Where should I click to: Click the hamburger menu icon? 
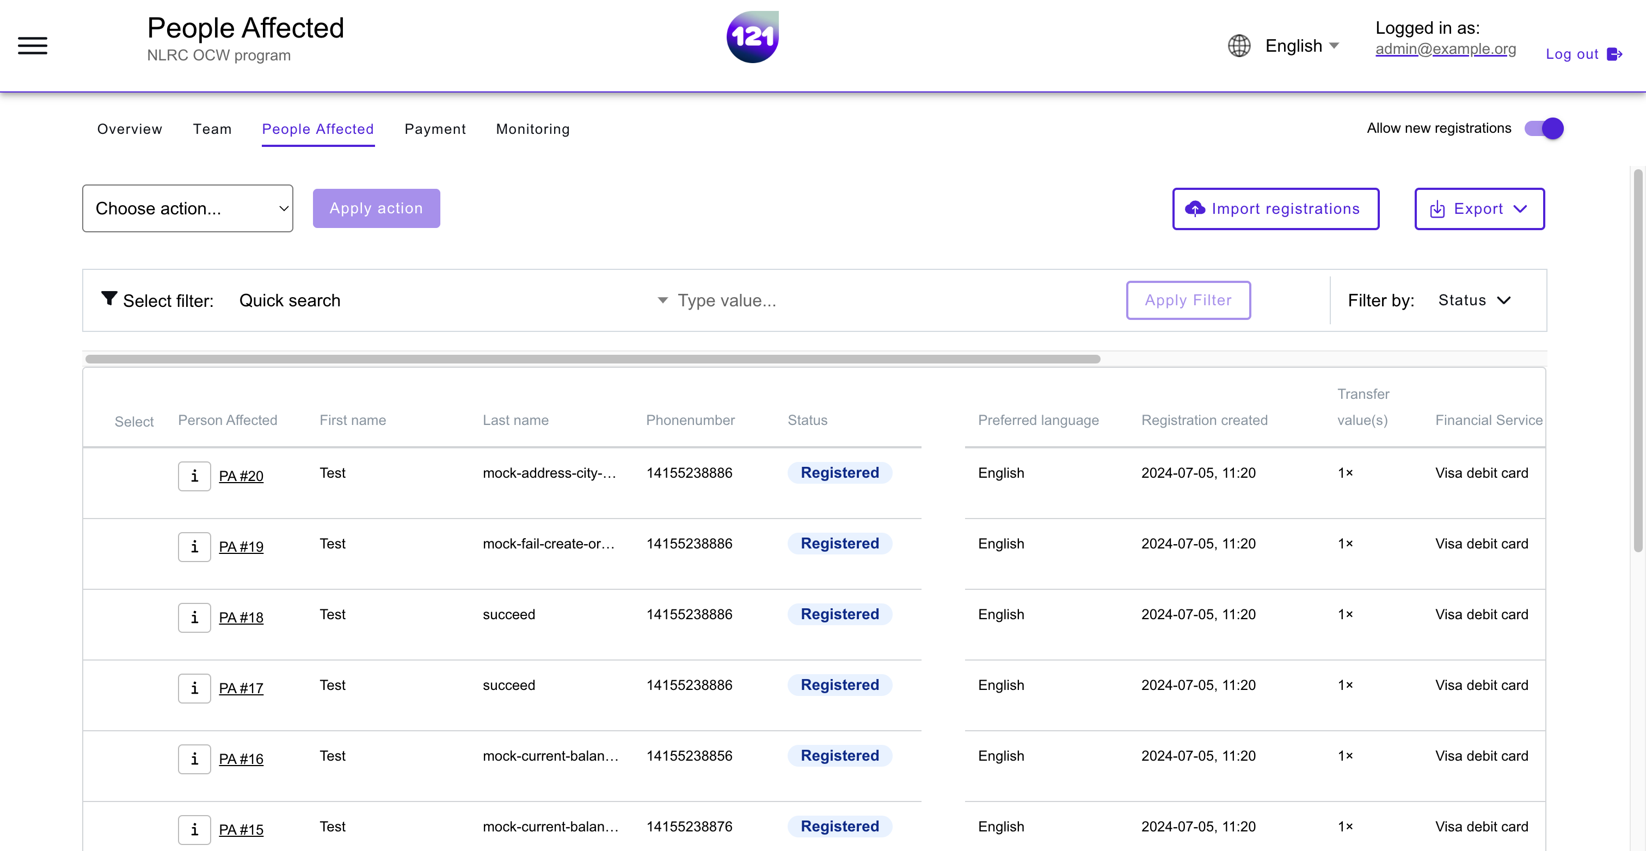[32, 46]
